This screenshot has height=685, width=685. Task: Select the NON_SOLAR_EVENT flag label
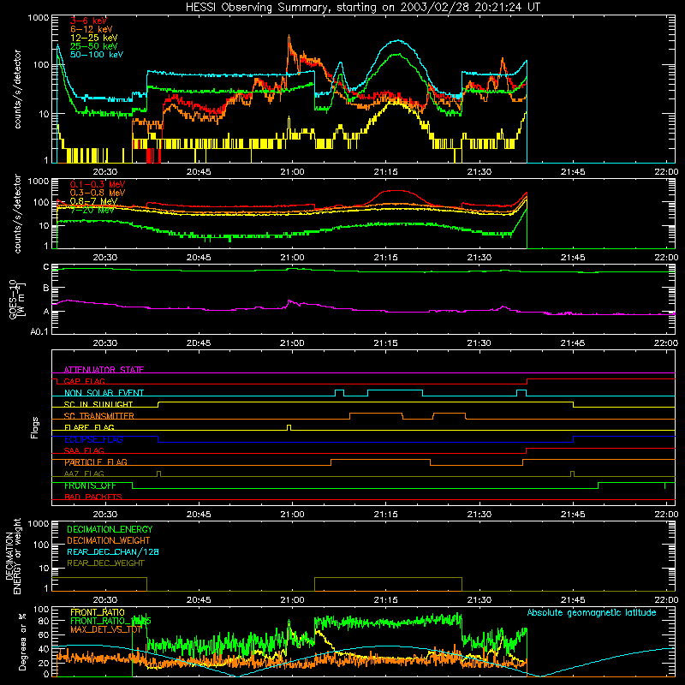[x=104, y=393]
